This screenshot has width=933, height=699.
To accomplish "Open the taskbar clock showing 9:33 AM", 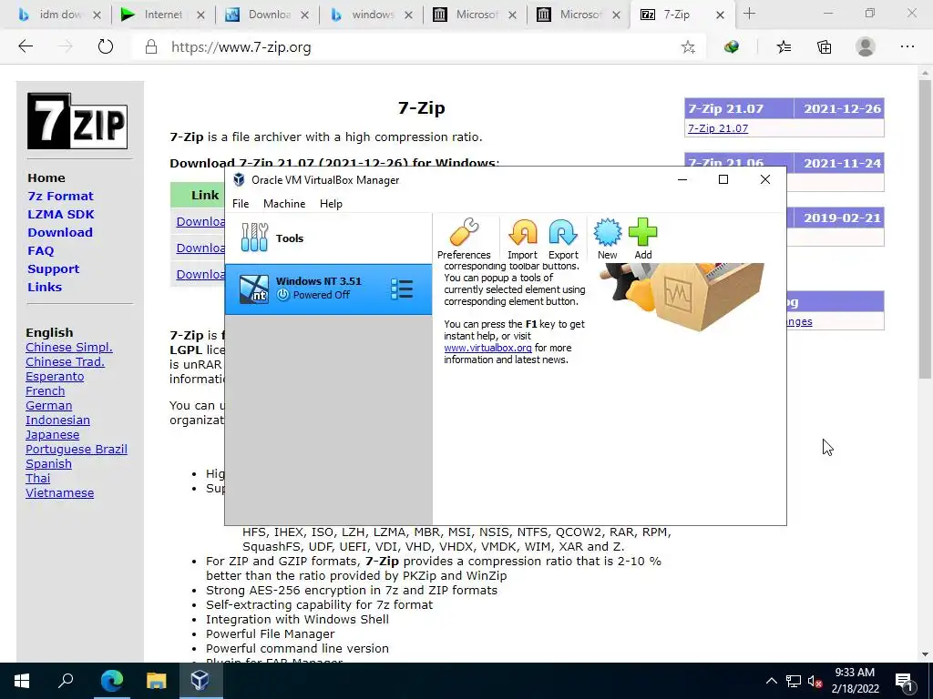I will click(855, 681).
